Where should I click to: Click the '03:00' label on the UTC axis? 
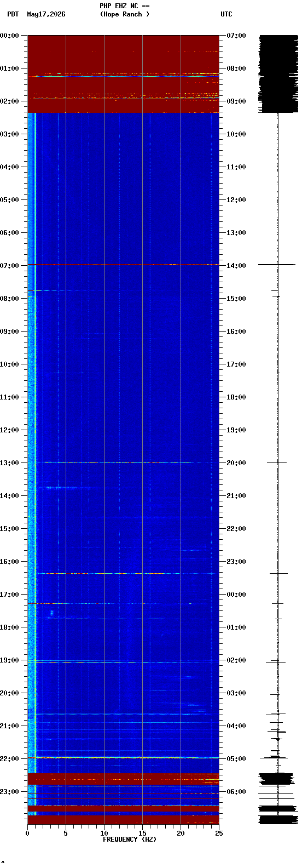pos(236,693)
